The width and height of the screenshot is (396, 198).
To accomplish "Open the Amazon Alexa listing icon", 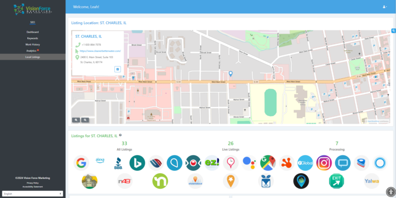I will pos(100,160).
